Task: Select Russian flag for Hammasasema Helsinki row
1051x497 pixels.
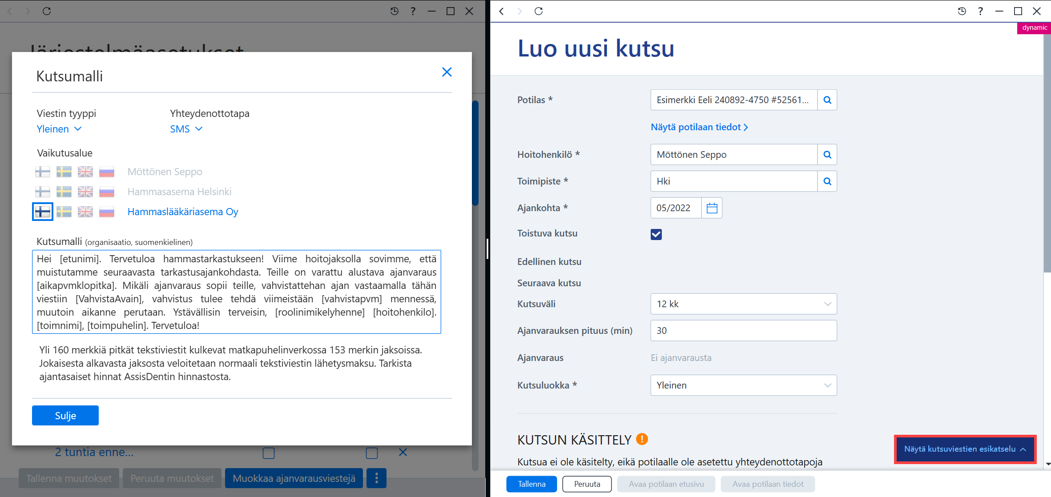Action: pos(107,192)
